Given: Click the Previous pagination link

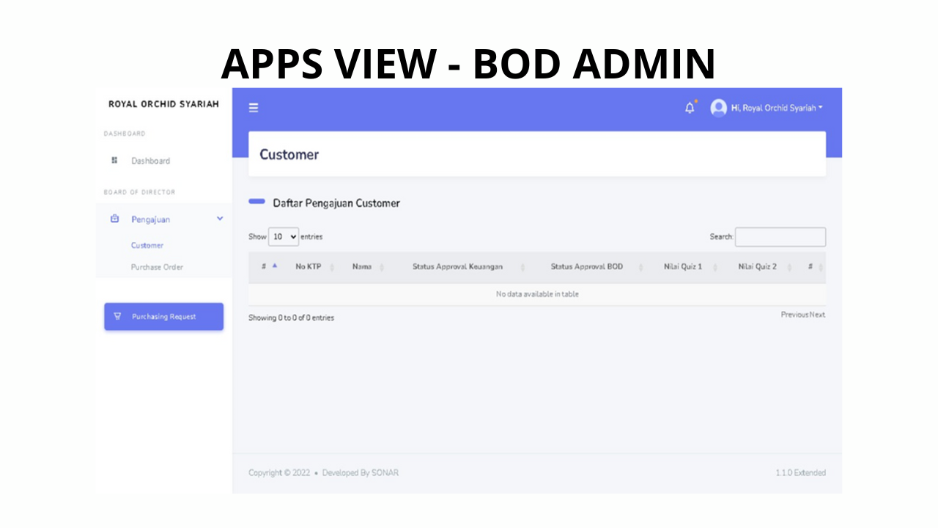Looking at the screenshot, I should coord(794,315).
